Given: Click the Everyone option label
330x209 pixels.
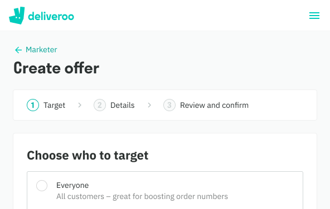Looking at the screenshot, I should point(72,185).
